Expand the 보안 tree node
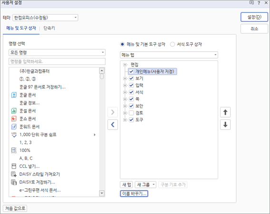Viewport: 270px width, 214px height. pos(125,106)
